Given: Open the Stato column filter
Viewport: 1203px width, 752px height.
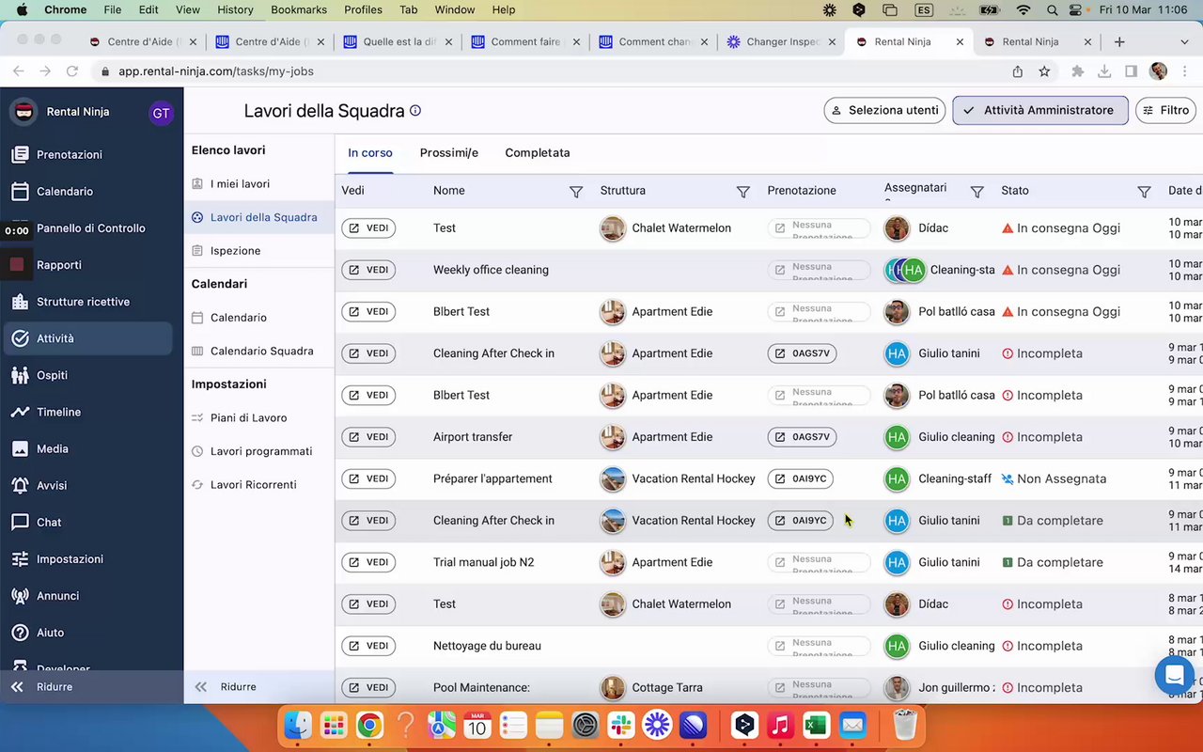Looking at the screenshot, I should (x=1144, y=192).
